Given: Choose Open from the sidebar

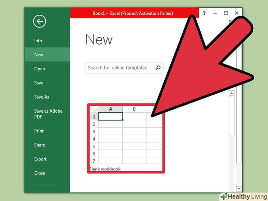Looking at the screenshot, I should coord(39,69).
